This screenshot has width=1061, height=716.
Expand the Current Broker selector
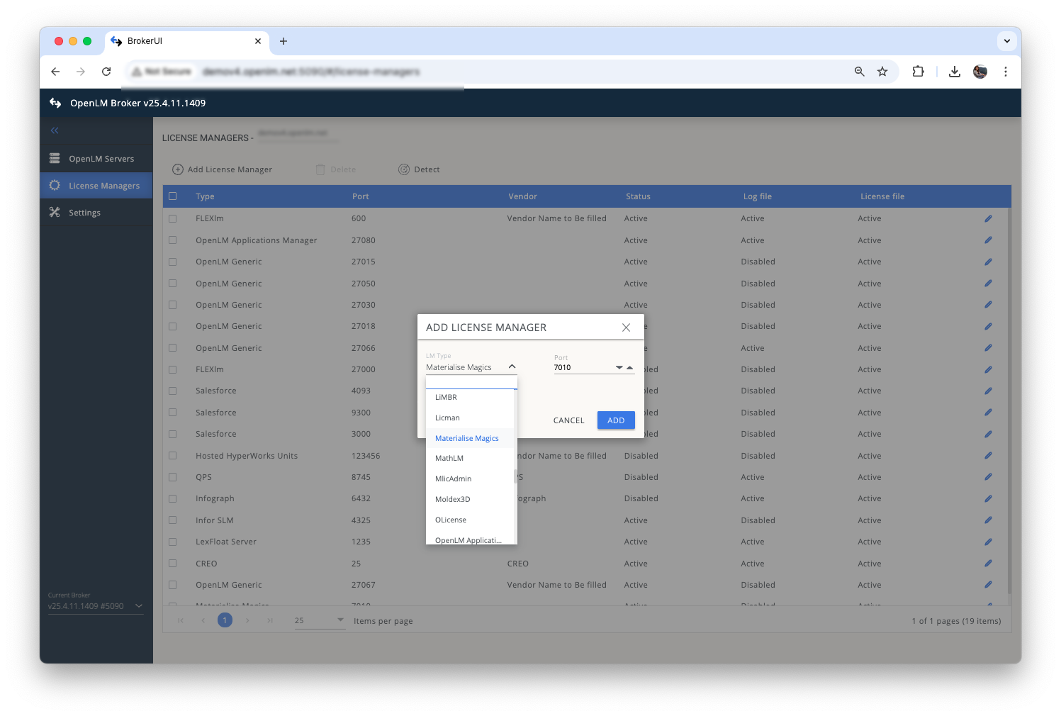coord(139,606)
